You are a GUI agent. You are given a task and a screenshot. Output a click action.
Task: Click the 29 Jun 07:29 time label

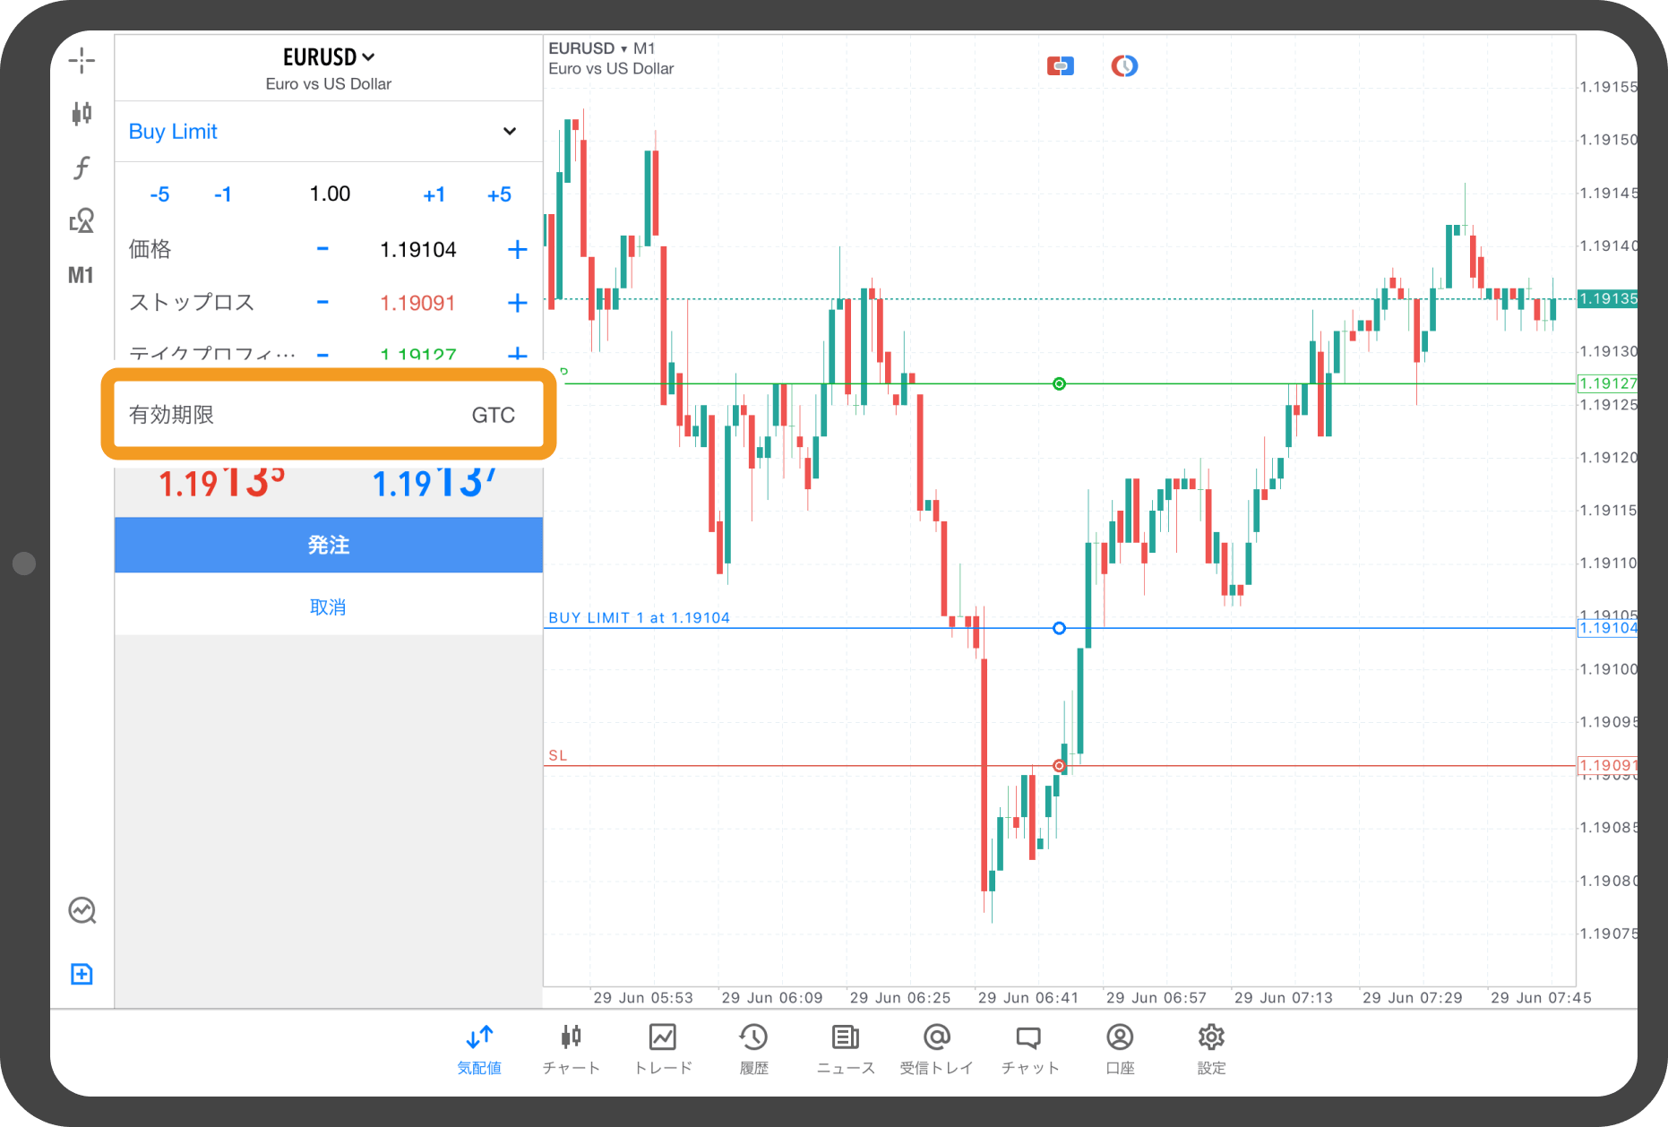(x=1412, y=998)
